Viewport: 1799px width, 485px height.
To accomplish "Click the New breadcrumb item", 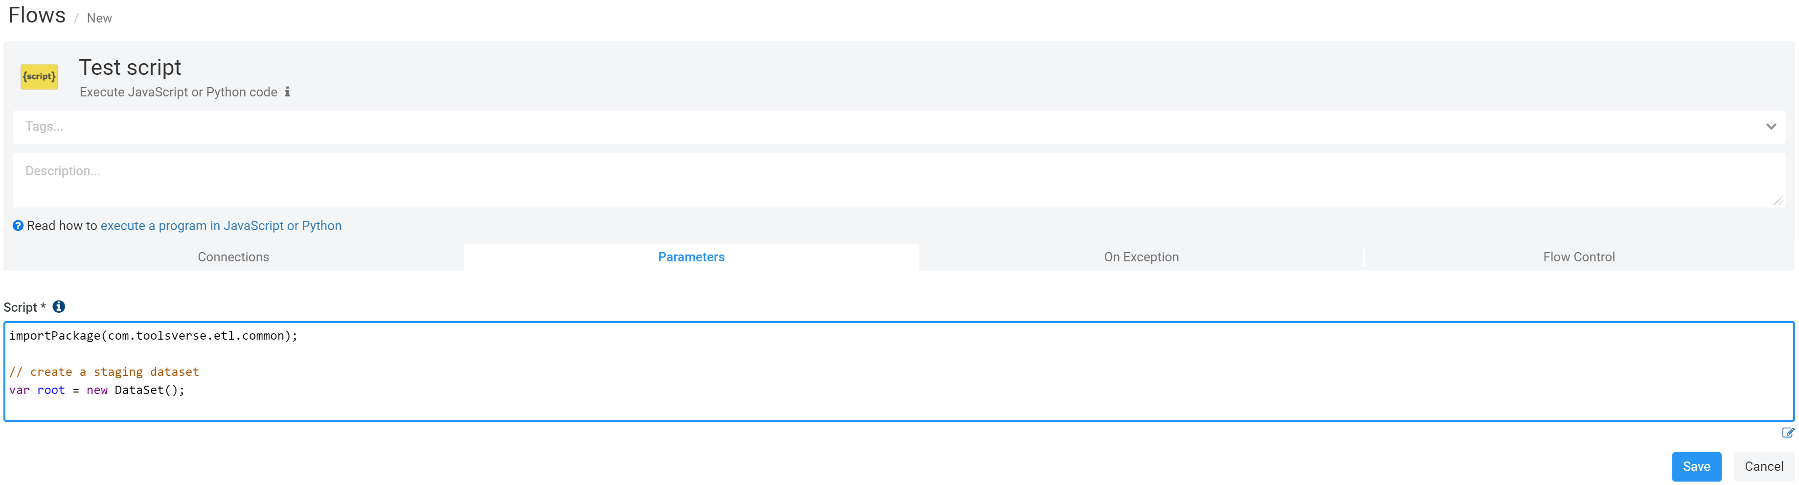I will pyautogui.click(x=99, y=18).
